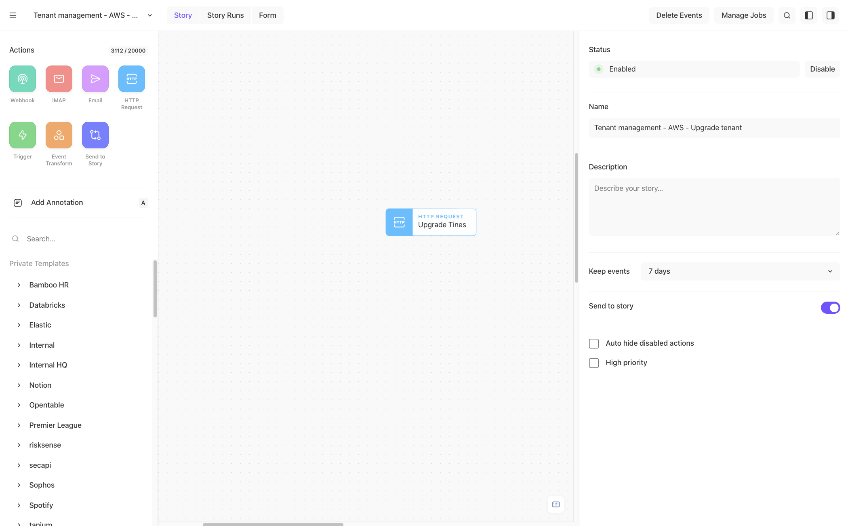Expand the secapi templates
This screenshot has height=526, width=848.
coord(19,465)
